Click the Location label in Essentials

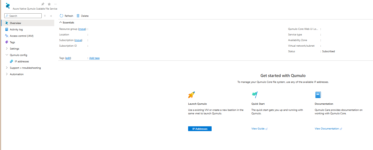point(64,35)
